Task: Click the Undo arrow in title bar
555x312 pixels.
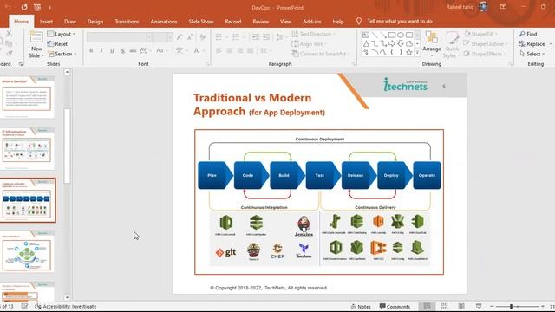Action: [8, 7]
